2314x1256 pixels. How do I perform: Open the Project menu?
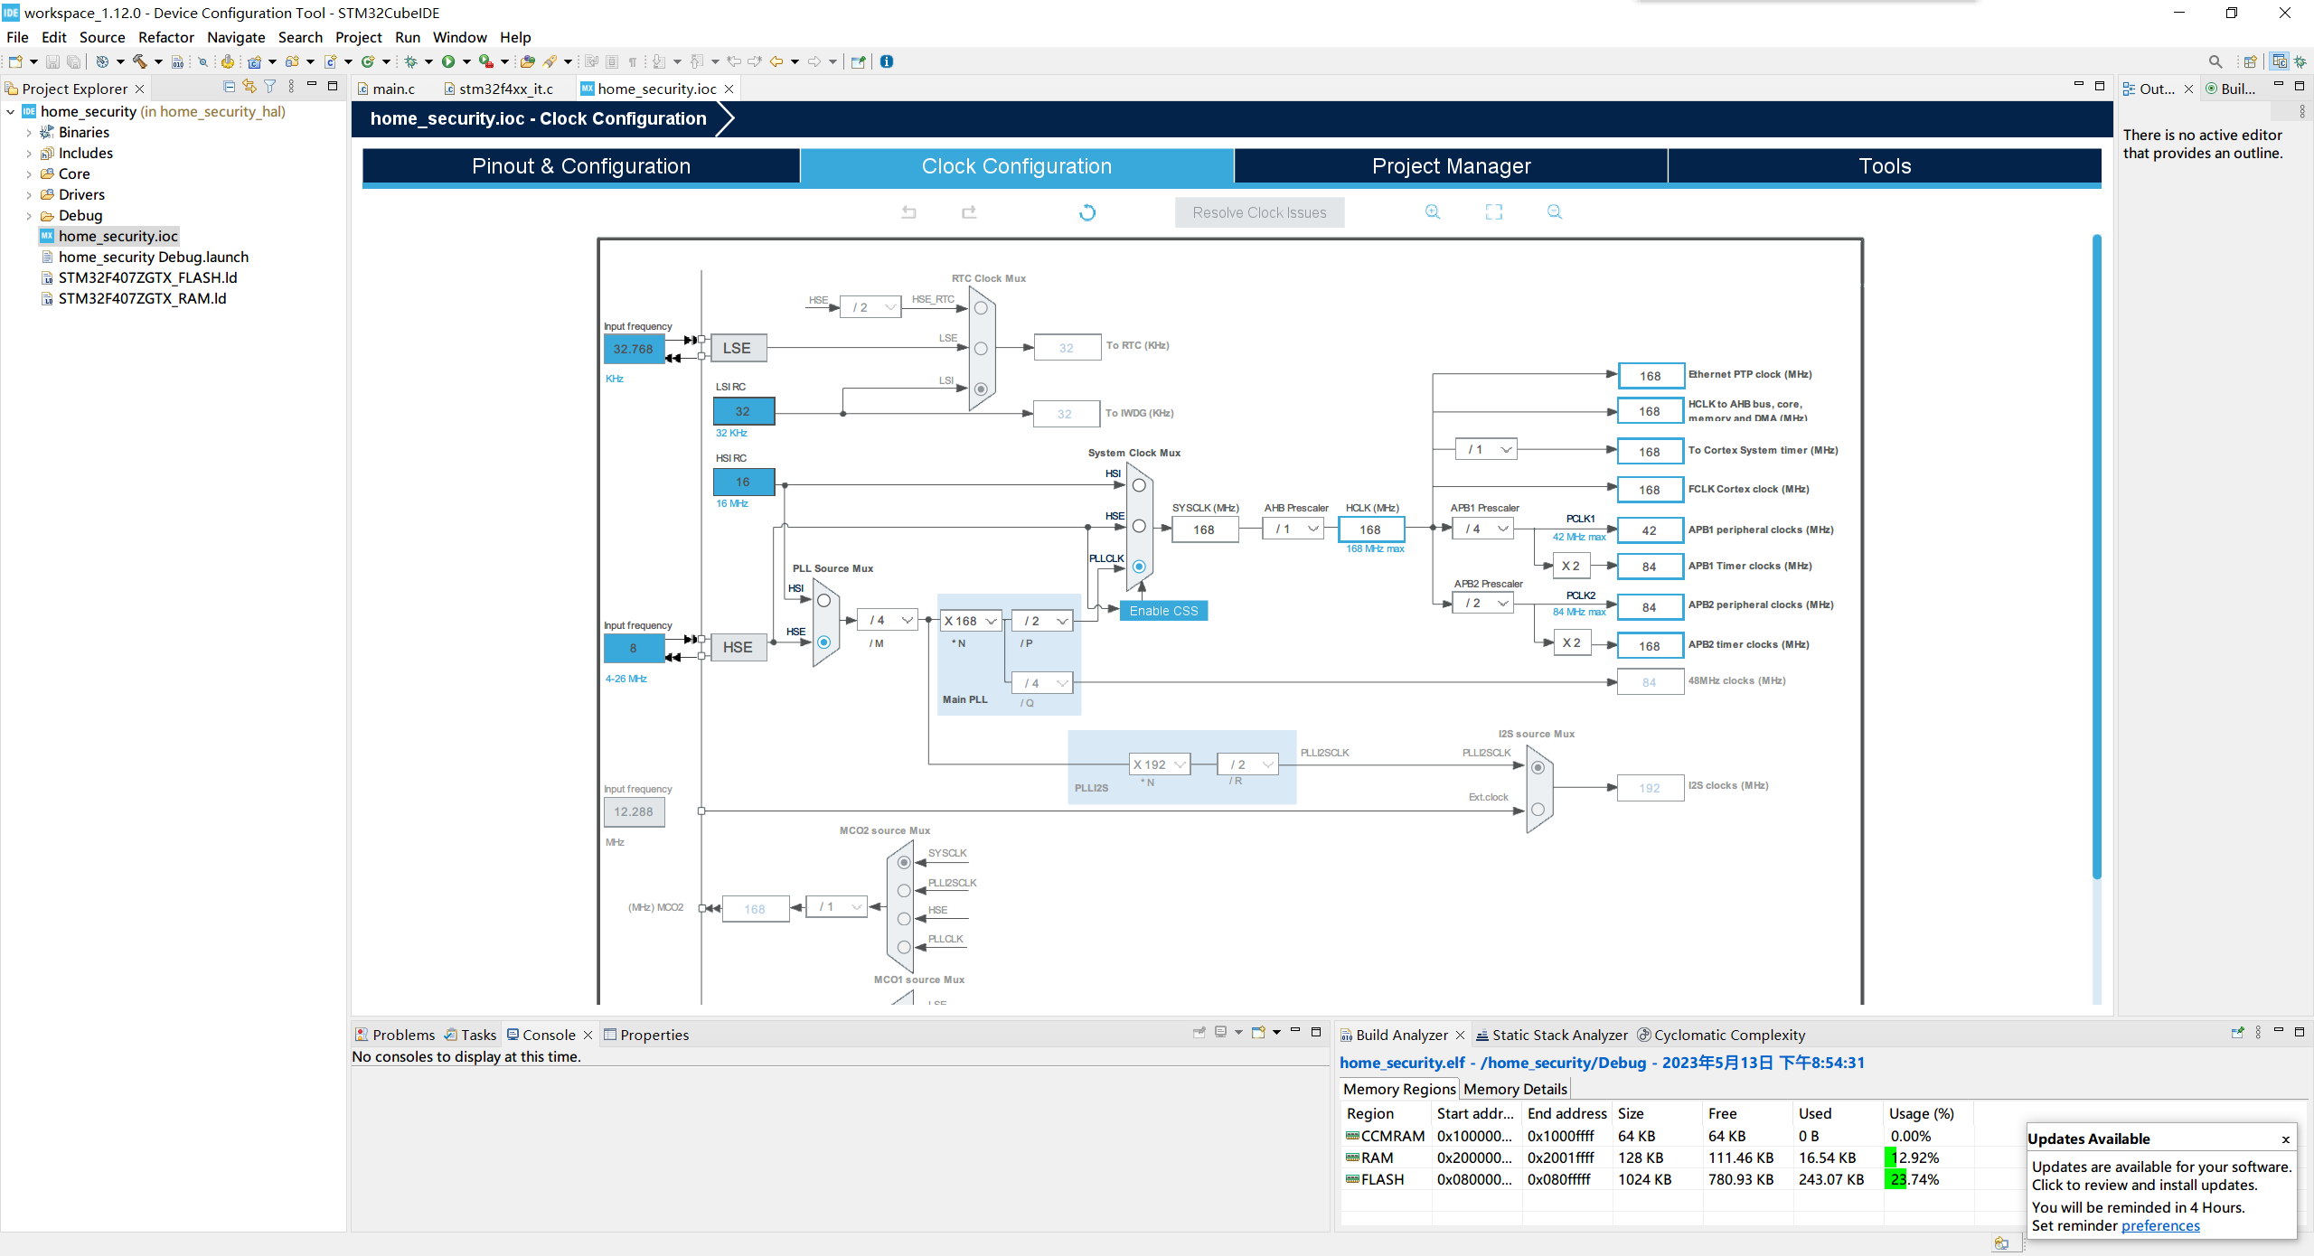[358, 37]
